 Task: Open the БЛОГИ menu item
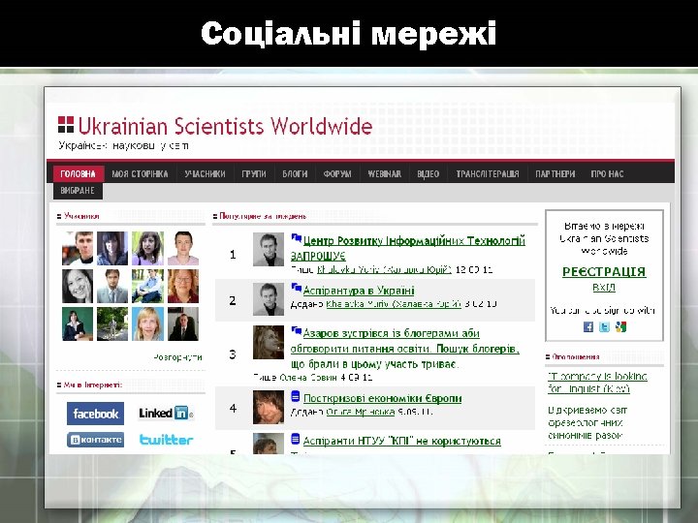[295, 174]
